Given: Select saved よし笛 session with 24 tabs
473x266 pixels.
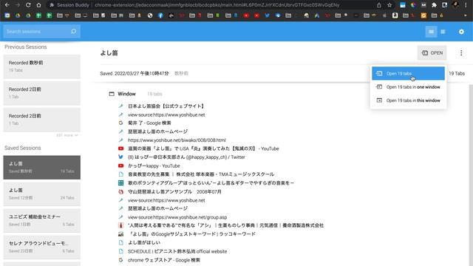Looking at the screenshot, I should coord(42,194).
